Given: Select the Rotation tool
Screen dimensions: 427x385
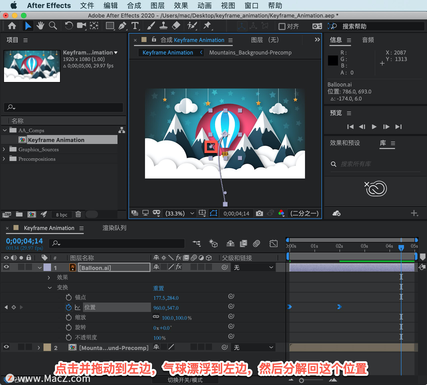Looking at the screenshot, I should pos(69,26).
